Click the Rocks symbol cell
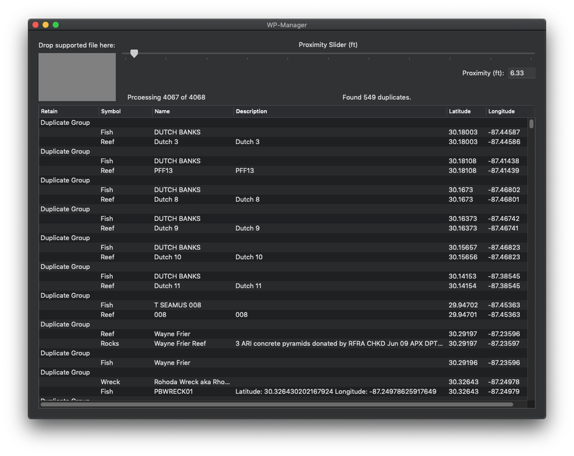The image size is (574, 456). click(110, 344)
